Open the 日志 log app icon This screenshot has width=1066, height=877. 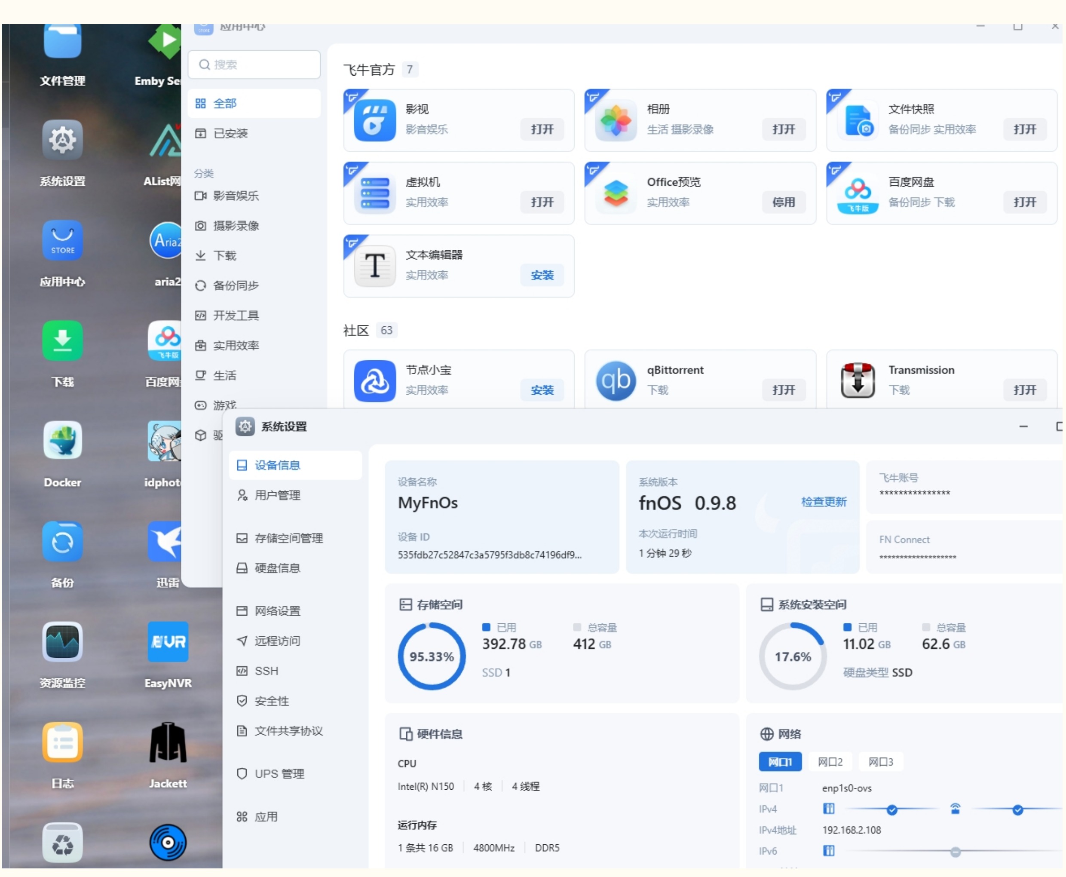point(62,742)
